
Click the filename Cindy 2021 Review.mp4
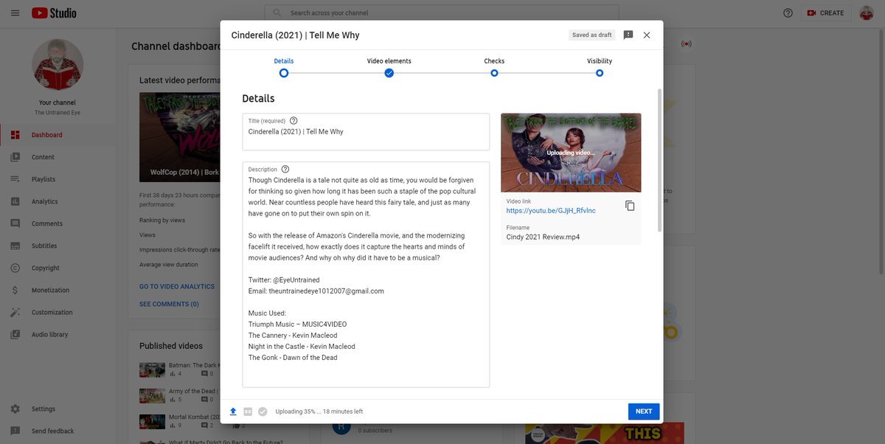coord(541,237)
